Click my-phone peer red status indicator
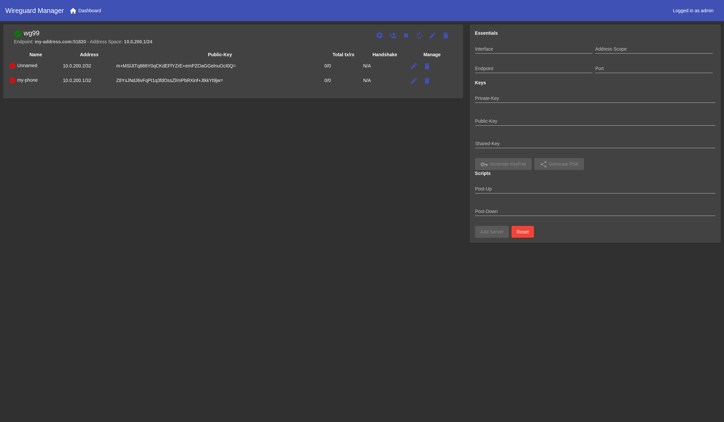Image resolution: width=724 pixels, height=422 pixels. [13, 80]
